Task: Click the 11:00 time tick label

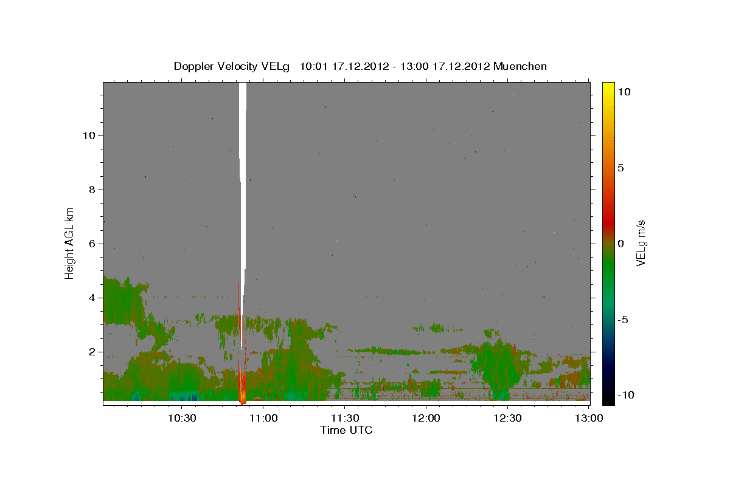Action: [x=263, y=418]
